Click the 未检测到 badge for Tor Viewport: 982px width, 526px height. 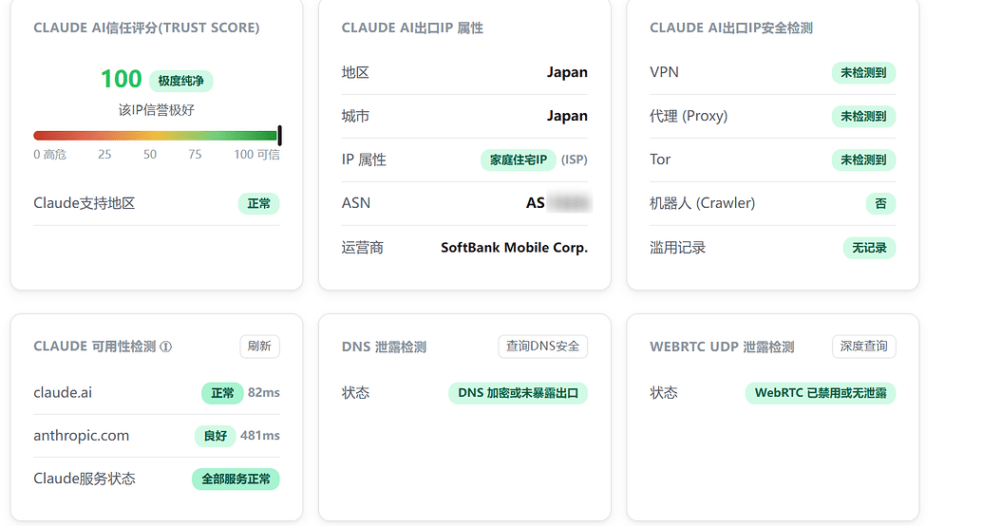863,160
